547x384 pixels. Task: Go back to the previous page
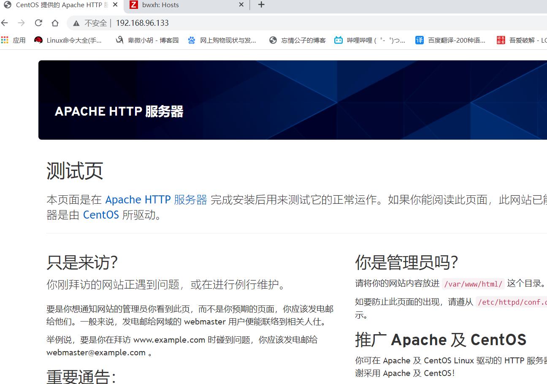pyautogui.click(x=5, y=23)
